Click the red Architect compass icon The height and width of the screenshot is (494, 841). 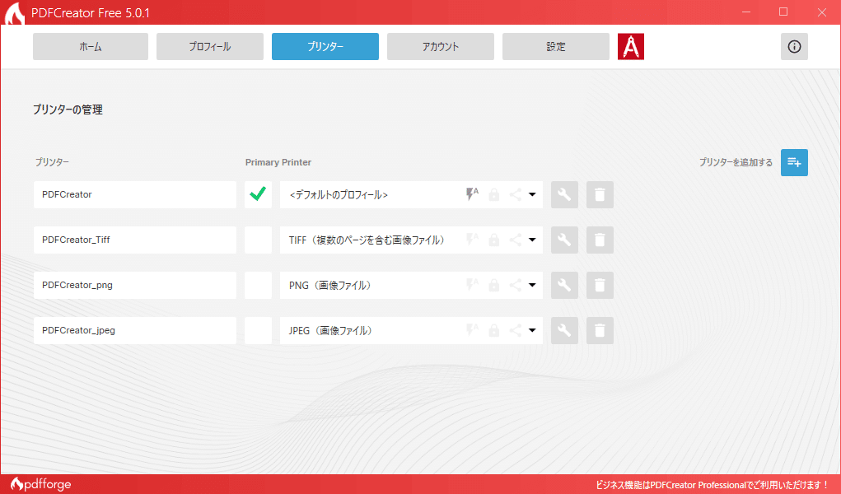point(631,47)
